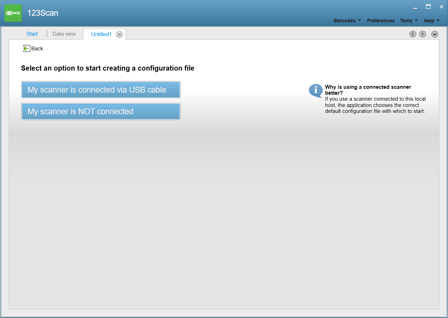Click the scroll tabs left arrow
The height and width of the screenshot is (318, 448).
(413, 34)
